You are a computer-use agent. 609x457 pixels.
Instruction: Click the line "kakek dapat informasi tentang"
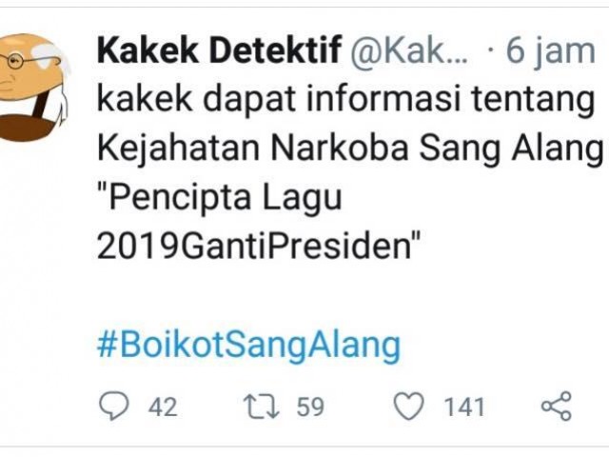point(344,101)
